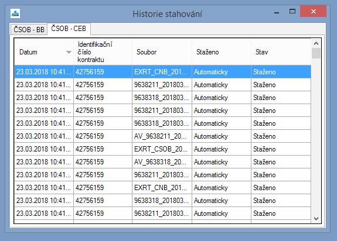Click the Datum sort arrow
The width and height of the screenshot is (337, 241).
(x=69, y=52)
